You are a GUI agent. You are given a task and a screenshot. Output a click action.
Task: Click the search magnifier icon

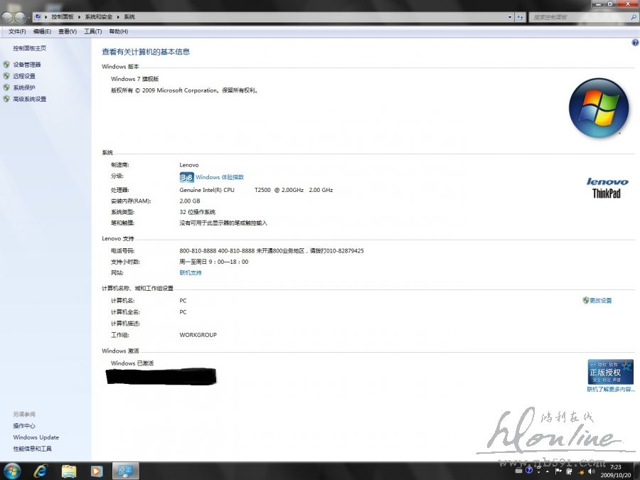(x=634, y=17)
